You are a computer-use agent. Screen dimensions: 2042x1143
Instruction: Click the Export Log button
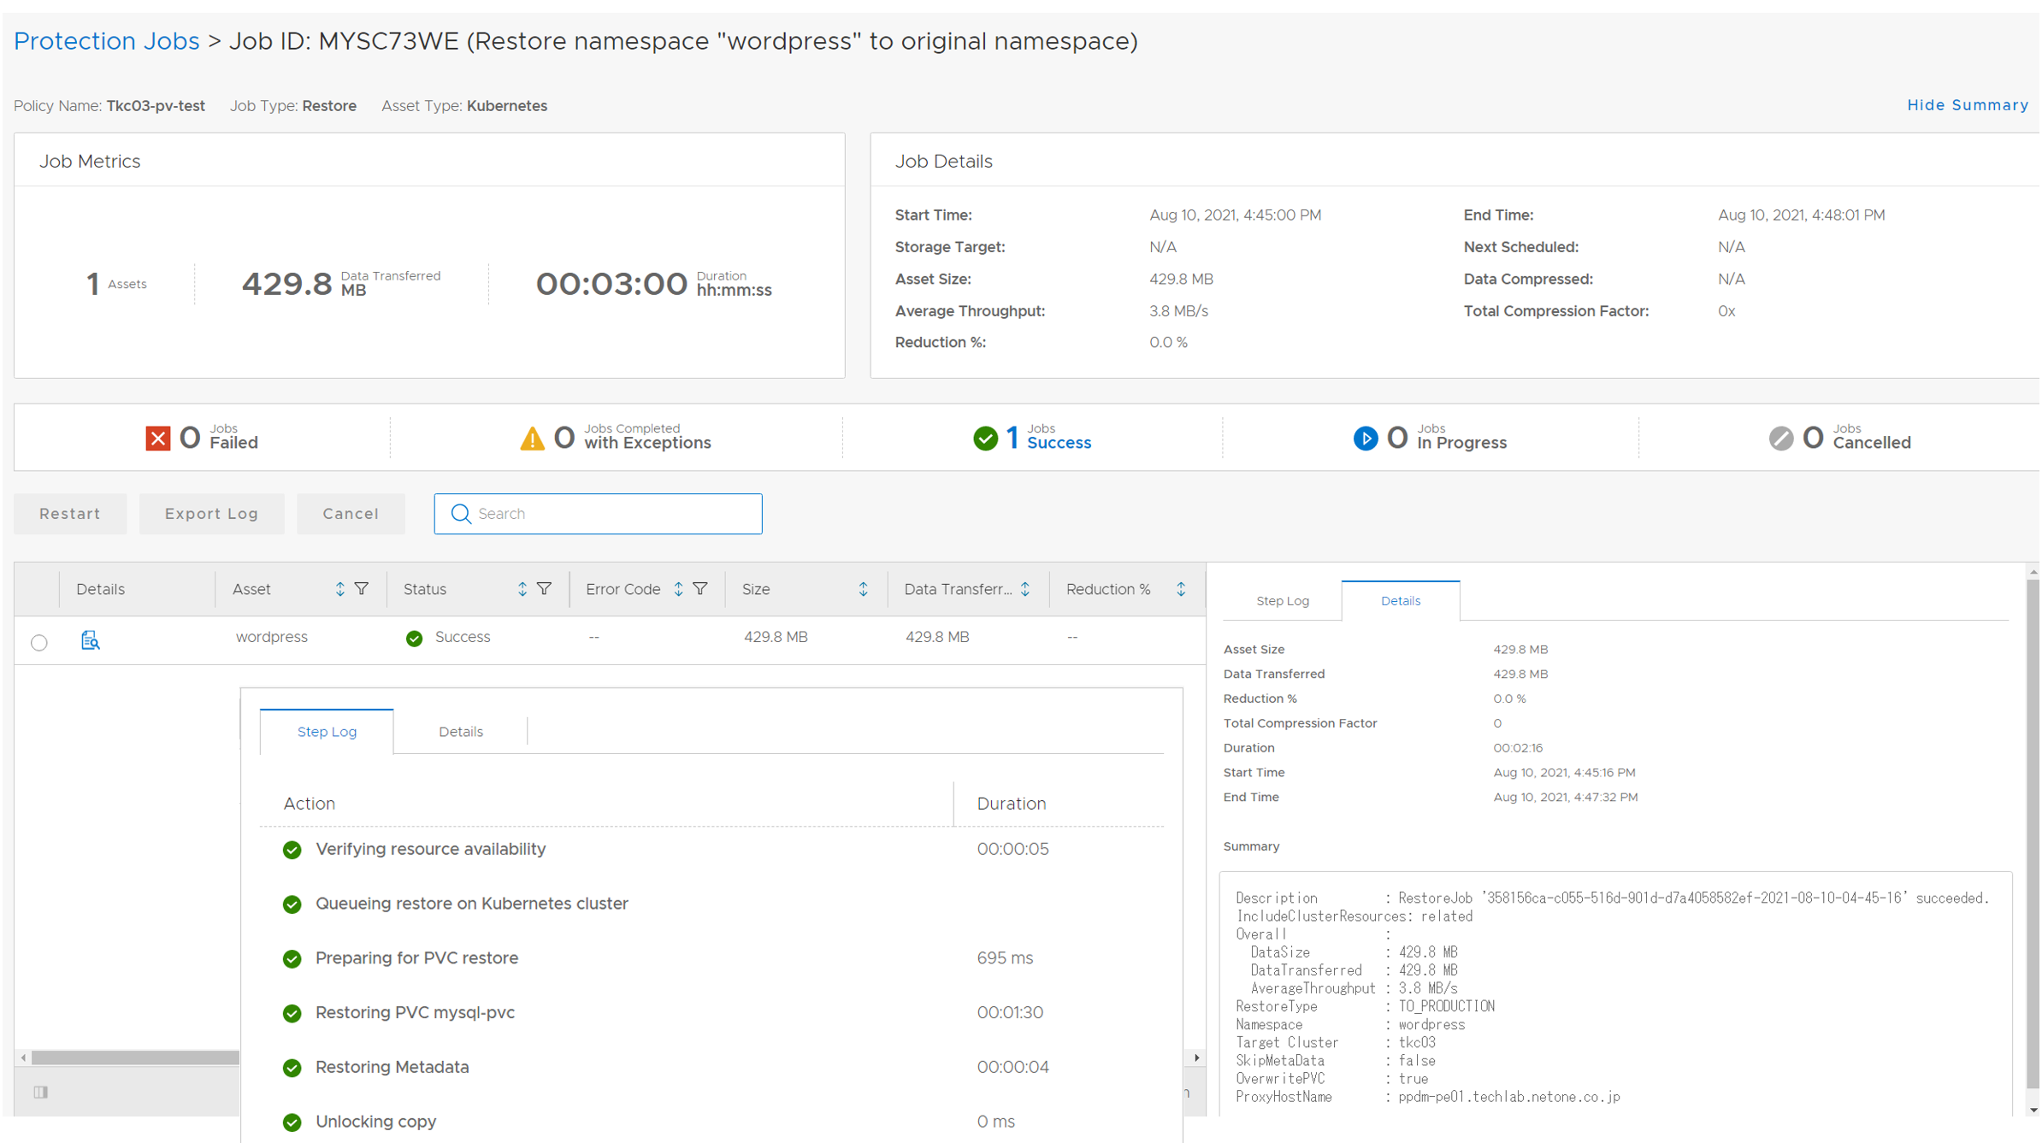click(x=211, y=514)
